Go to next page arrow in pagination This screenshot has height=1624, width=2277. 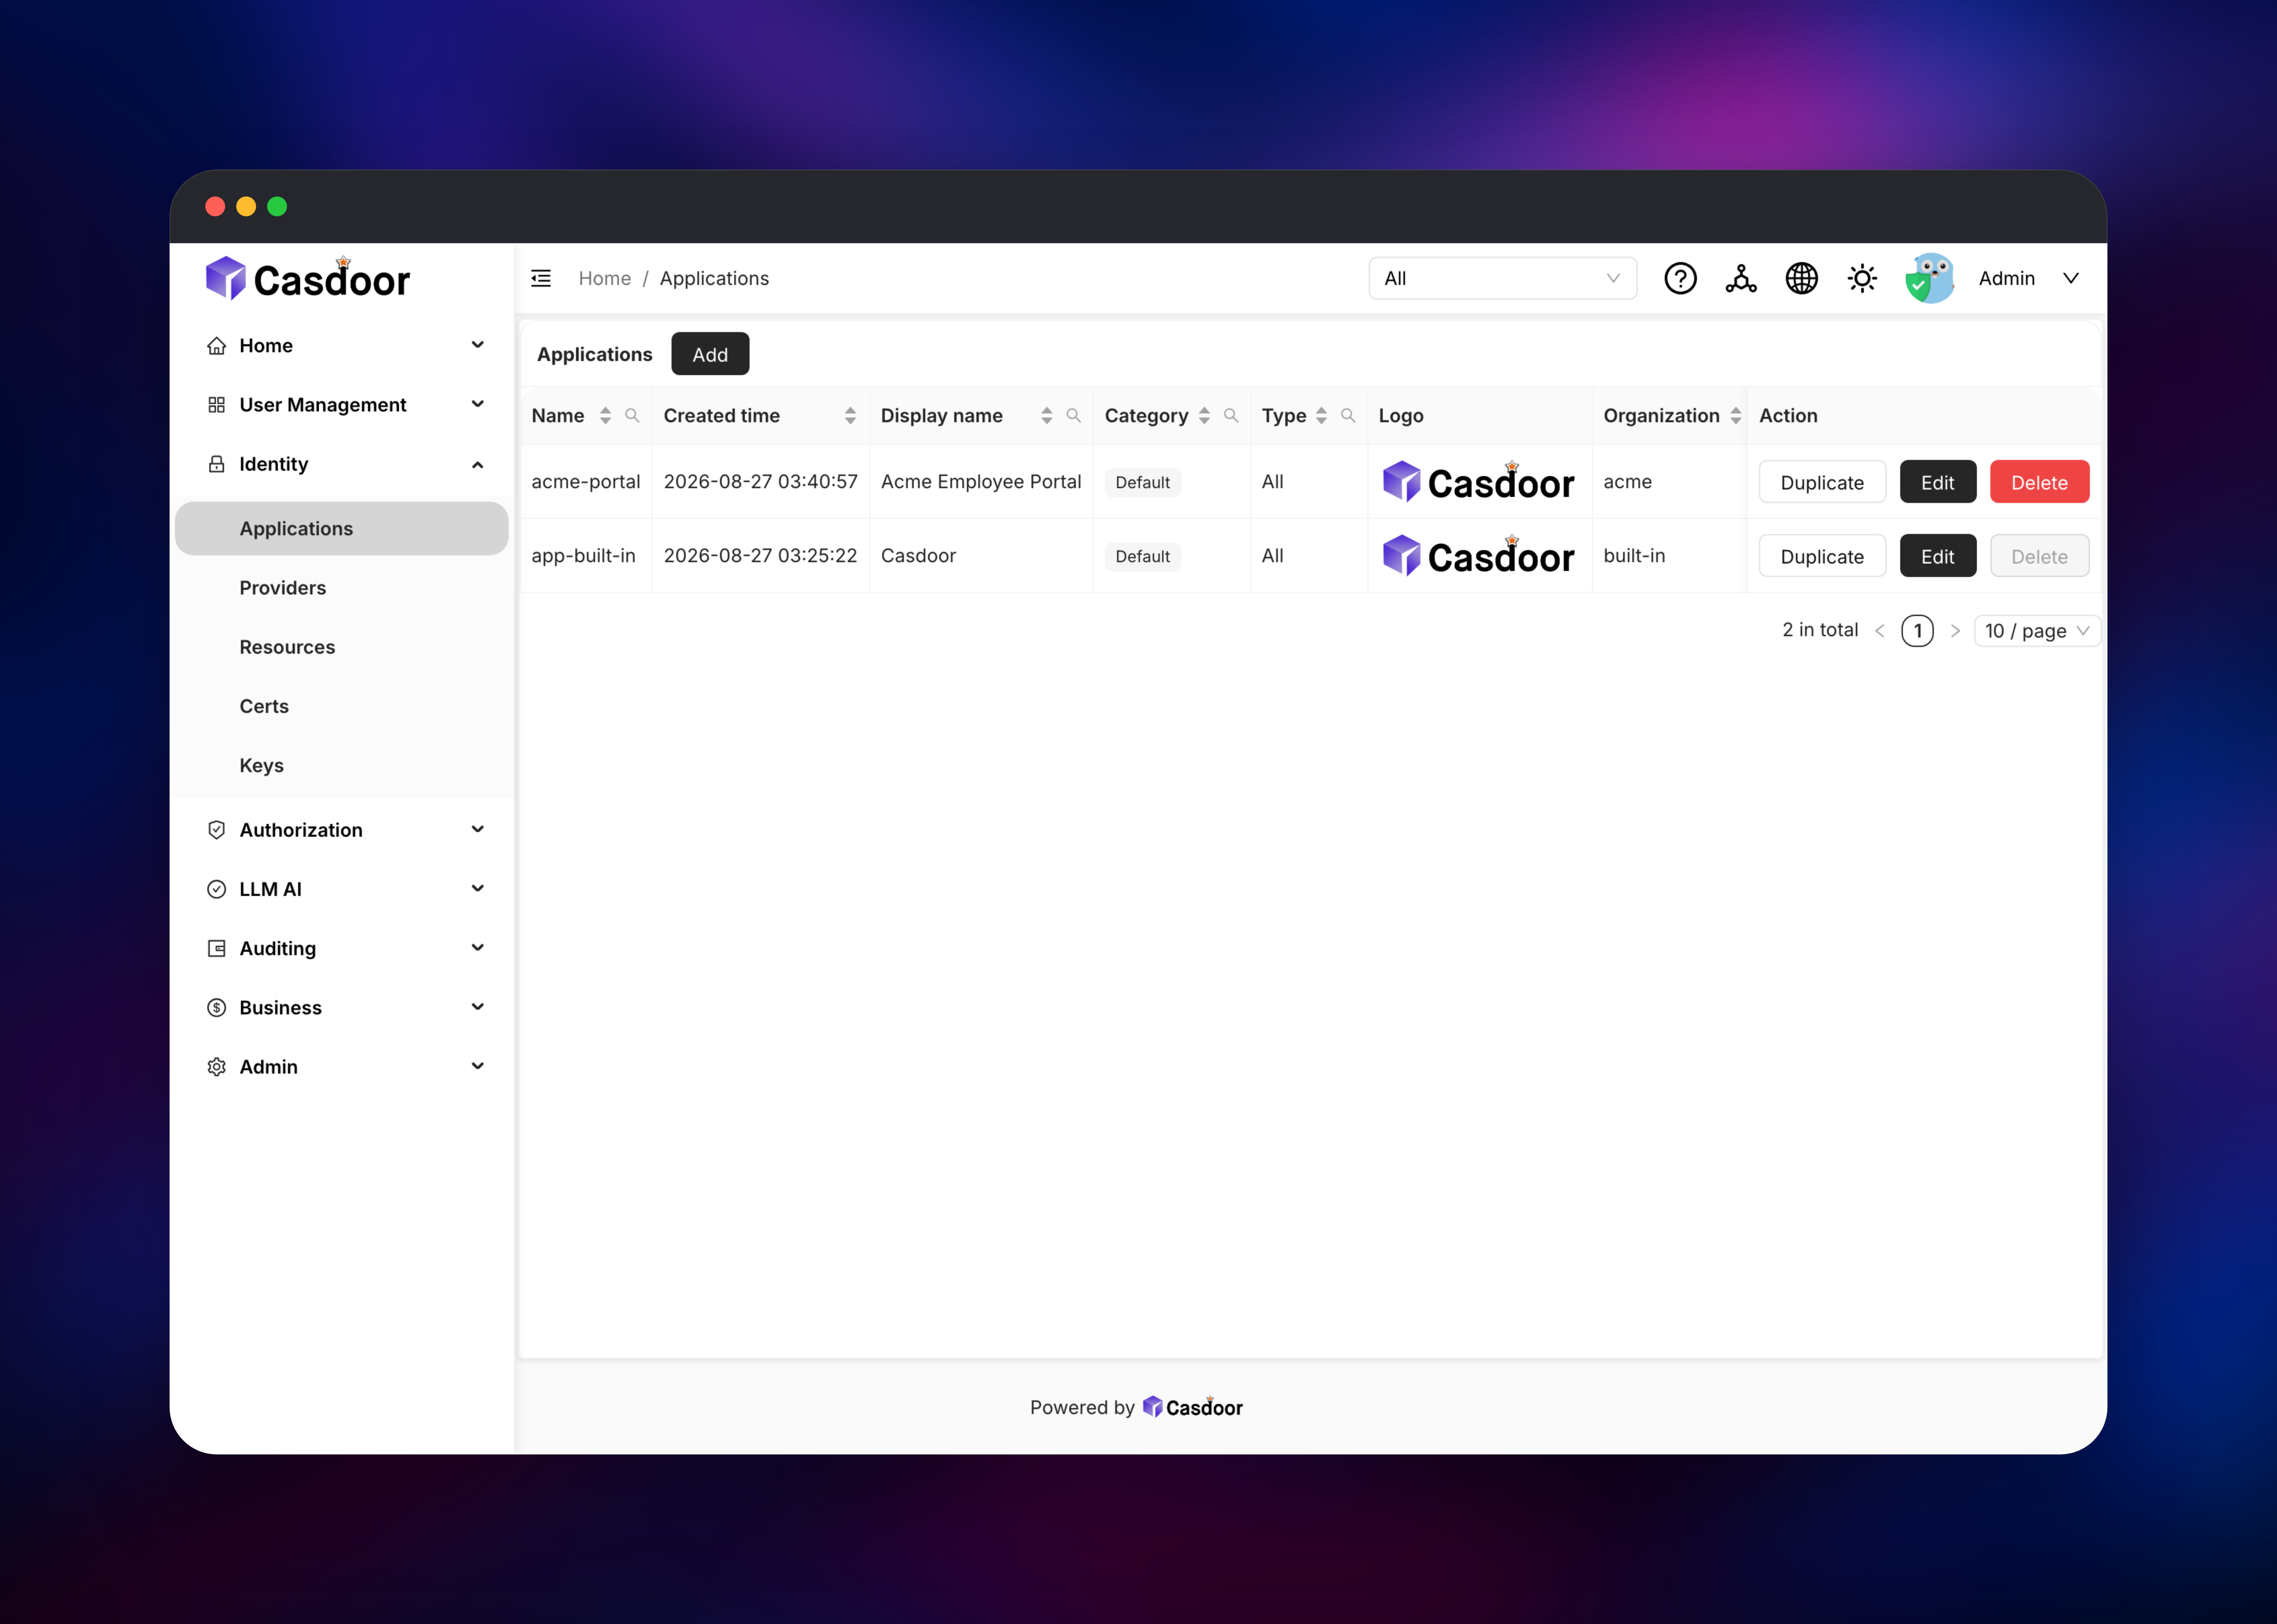point(1955,631)
